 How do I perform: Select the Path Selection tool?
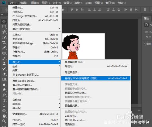(4, 105)
